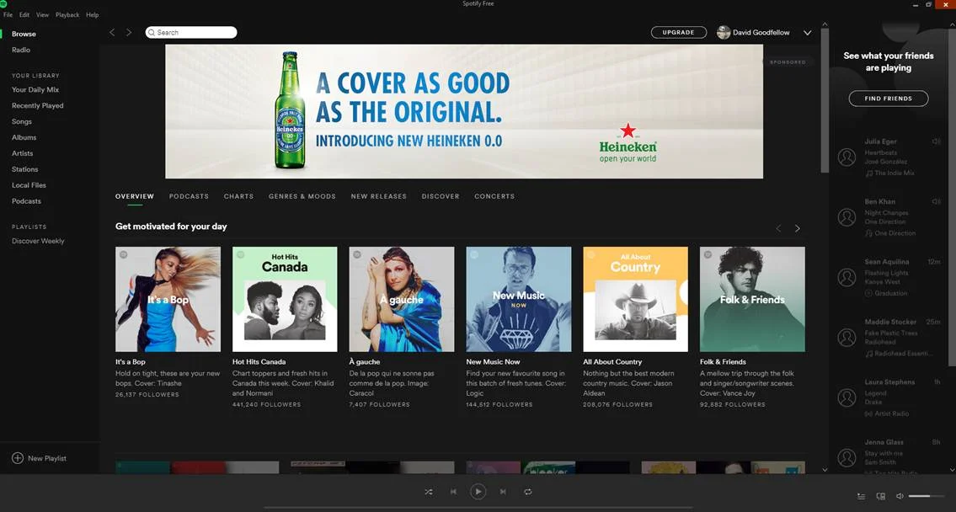The width and height of the screenshot is (956, 512).
Task: Click David Goodfellow's profile avatar
Action: (x=724, y=32)
